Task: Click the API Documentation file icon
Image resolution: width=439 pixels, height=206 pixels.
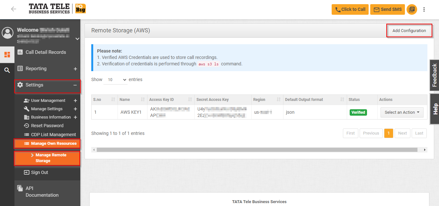Action: click(20, 188)
